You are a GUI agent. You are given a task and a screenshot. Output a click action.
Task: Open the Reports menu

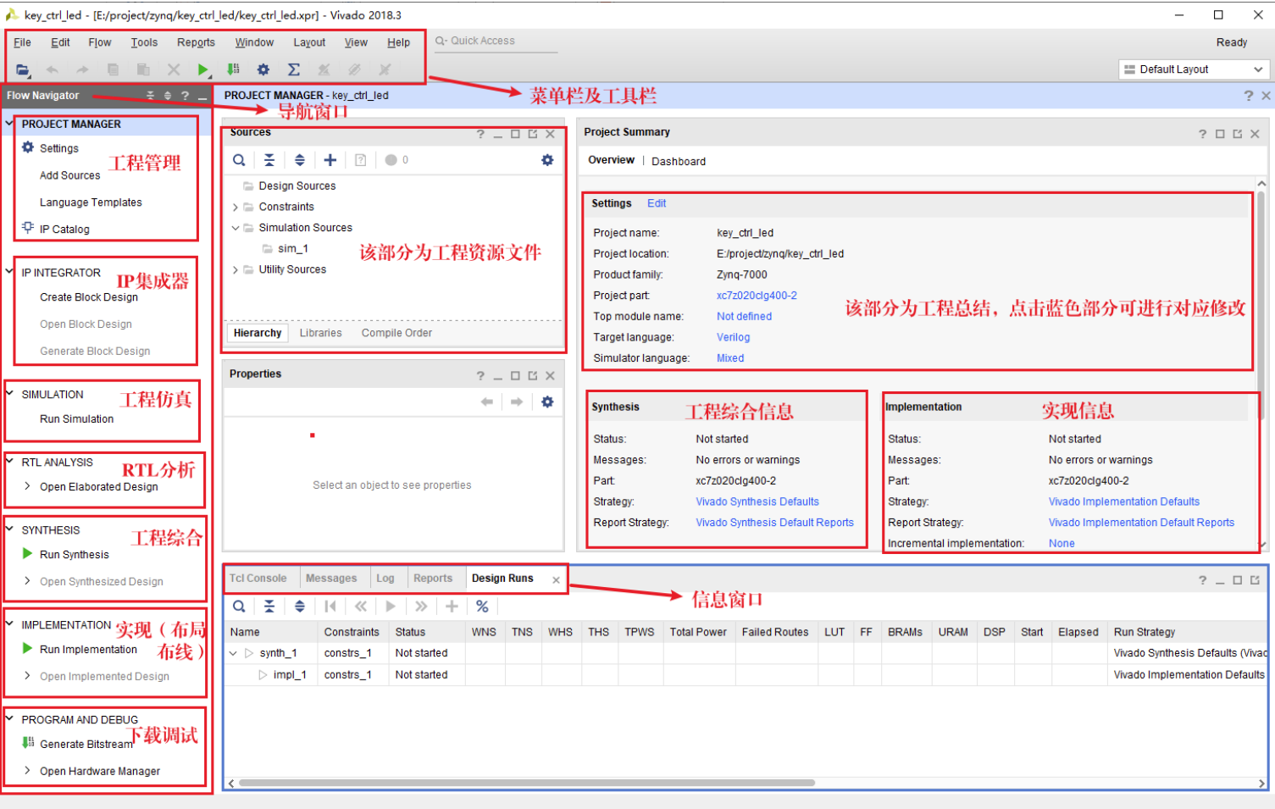tap(196, 42)
